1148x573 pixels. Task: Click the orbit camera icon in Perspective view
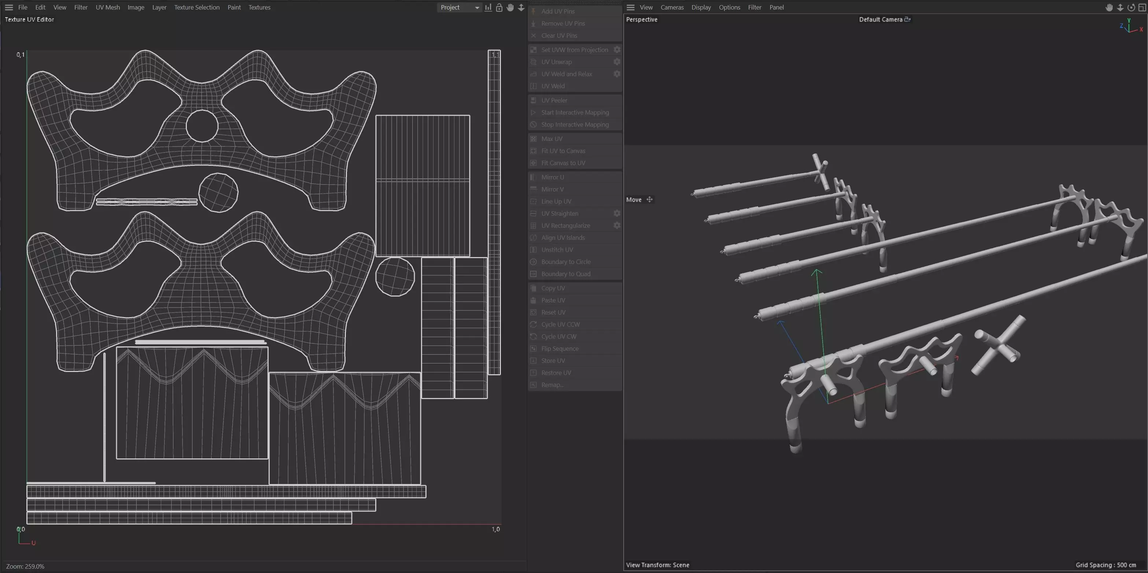1131,8
